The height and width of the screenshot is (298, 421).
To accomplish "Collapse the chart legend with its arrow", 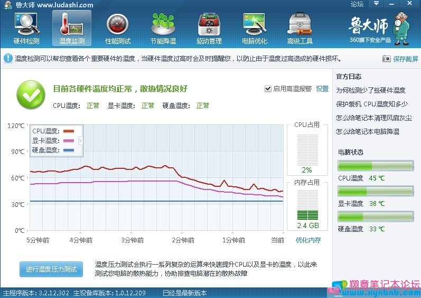I will [x=80, y=140].
